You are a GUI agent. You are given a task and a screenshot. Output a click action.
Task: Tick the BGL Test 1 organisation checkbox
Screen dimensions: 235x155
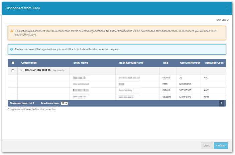point(13,71)
